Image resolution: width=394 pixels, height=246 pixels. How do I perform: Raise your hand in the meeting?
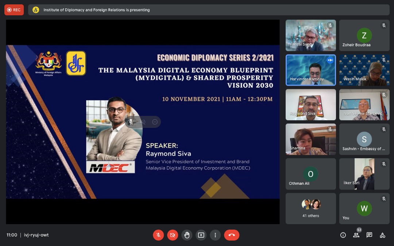tap(187, 235)
